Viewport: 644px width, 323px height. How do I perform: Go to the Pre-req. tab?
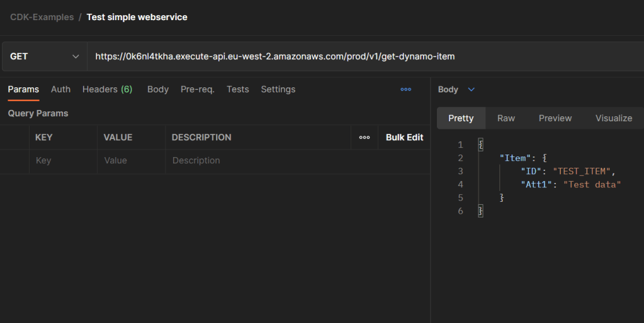pos(198,89)
